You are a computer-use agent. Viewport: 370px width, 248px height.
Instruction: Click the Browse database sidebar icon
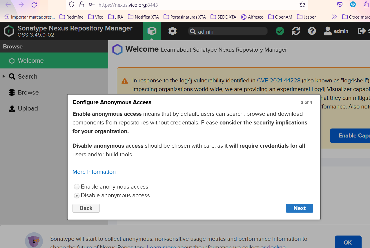pos(12,93)
